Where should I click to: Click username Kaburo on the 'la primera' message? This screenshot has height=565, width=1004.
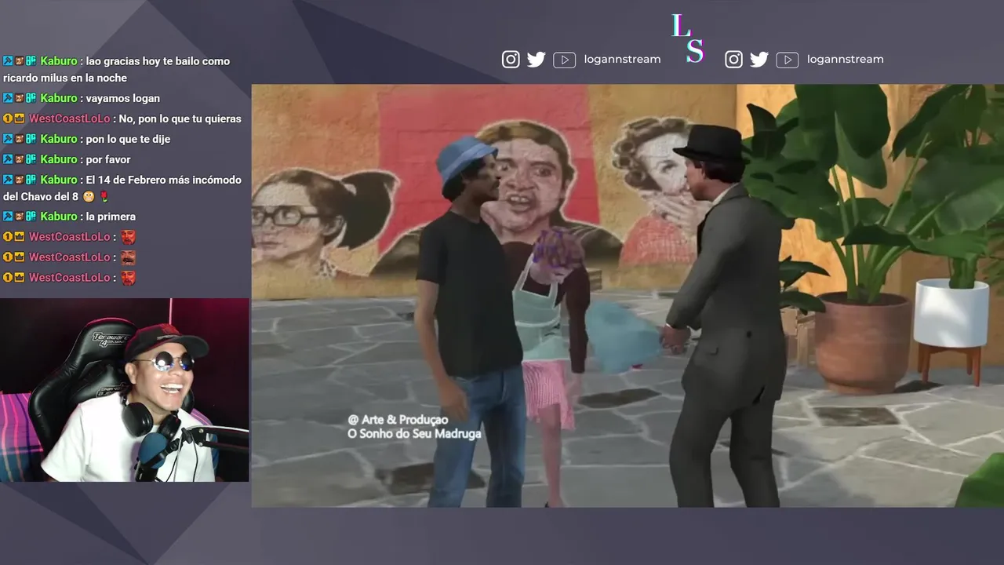(x=59, y=217)
